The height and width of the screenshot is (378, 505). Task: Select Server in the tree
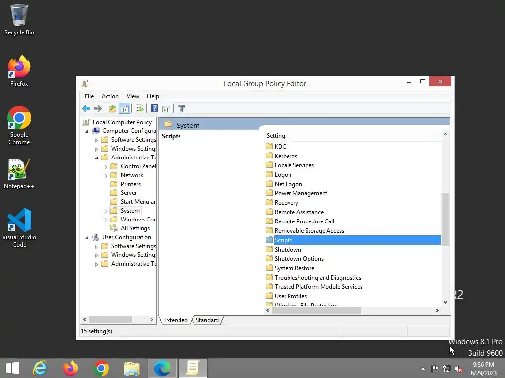(x=129, y=193)
